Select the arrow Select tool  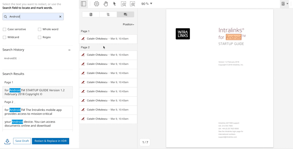[x=114, y=4]
